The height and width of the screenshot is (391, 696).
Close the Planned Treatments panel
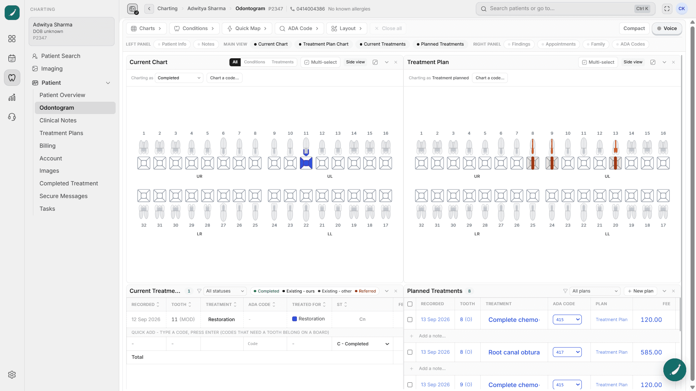674,291
